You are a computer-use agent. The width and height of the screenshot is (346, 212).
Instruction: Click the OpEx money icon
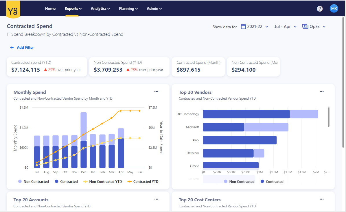(305, 27)
